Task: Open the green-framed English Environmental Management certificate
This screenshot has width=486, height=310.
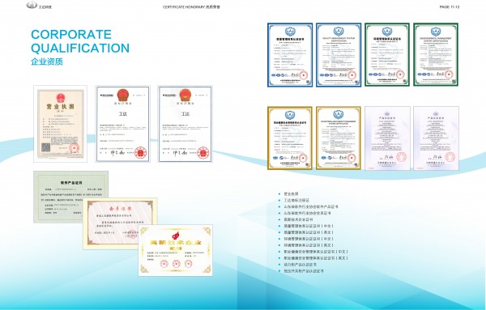Action: pos(436,54)
